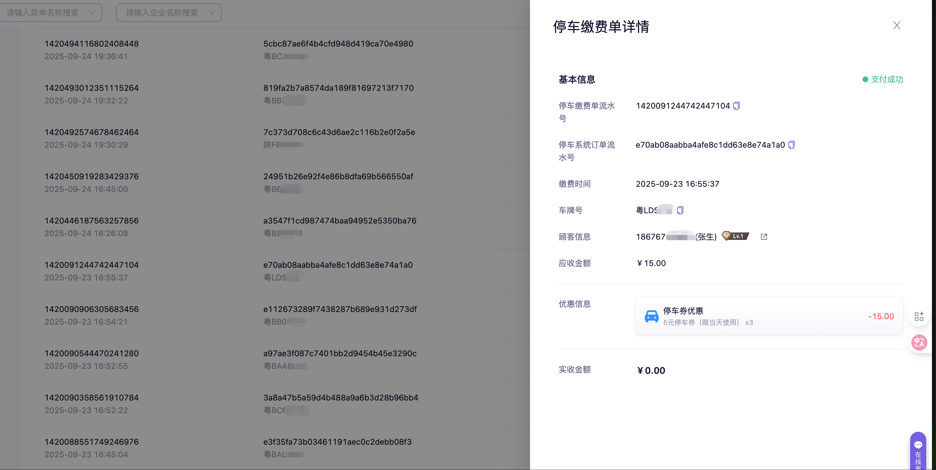Image resolution: width=936 pixels, height=470 pixels.
Task: Click the Lv.1 member level badge
Action: point(735,236)
